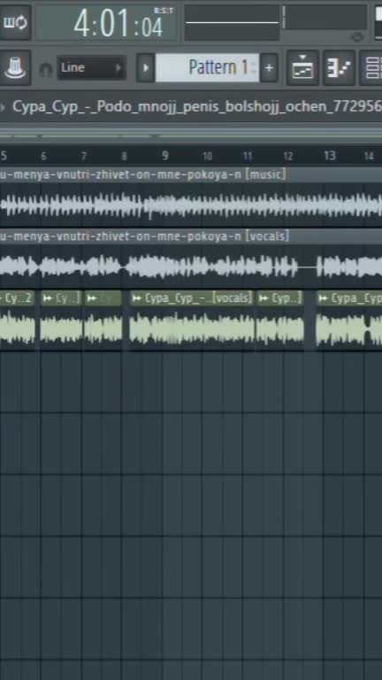This screenshot has width=382, height=680.
Task: Open the Piano roll icon
Action: coord(340,67)
